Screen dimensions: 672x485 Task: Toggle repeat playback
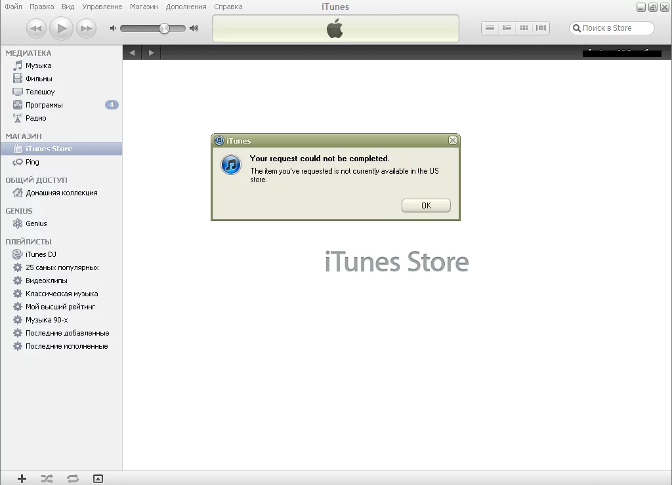tap(73, 478)
